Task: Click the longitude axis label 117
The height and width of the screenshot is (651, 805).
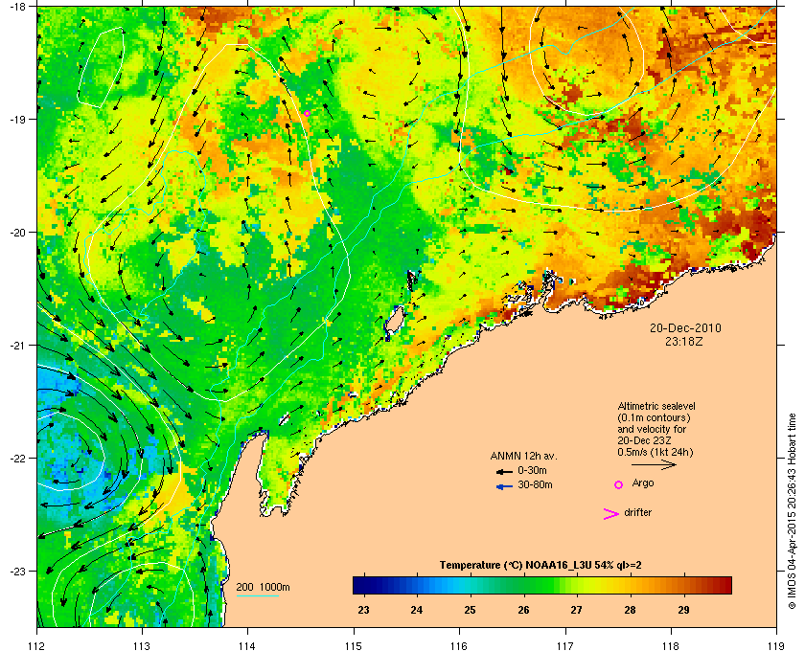Action: point(565,645)
